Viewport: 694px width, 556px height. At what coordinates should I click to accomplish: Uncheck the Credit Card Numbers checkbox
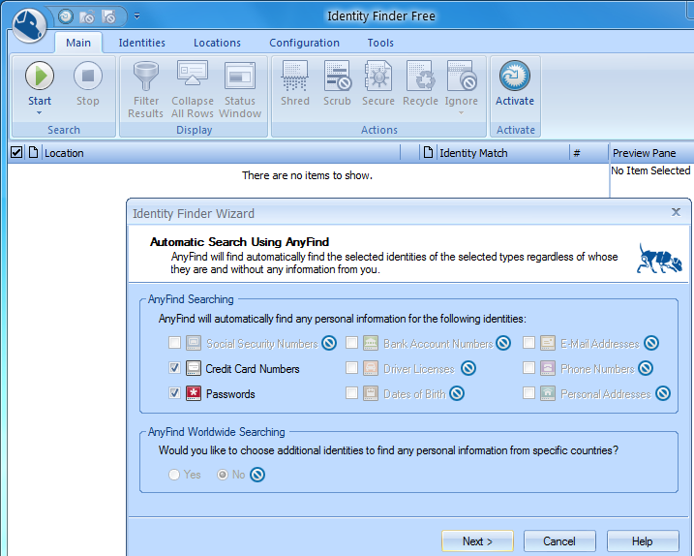point(174,368)
